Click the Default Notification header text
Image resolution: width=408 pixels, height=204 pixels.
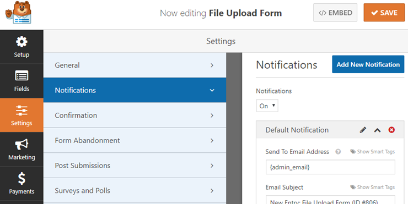297,130
